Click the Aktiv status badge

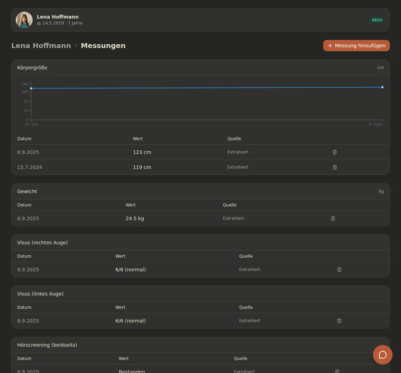click(x=377, y=20)
